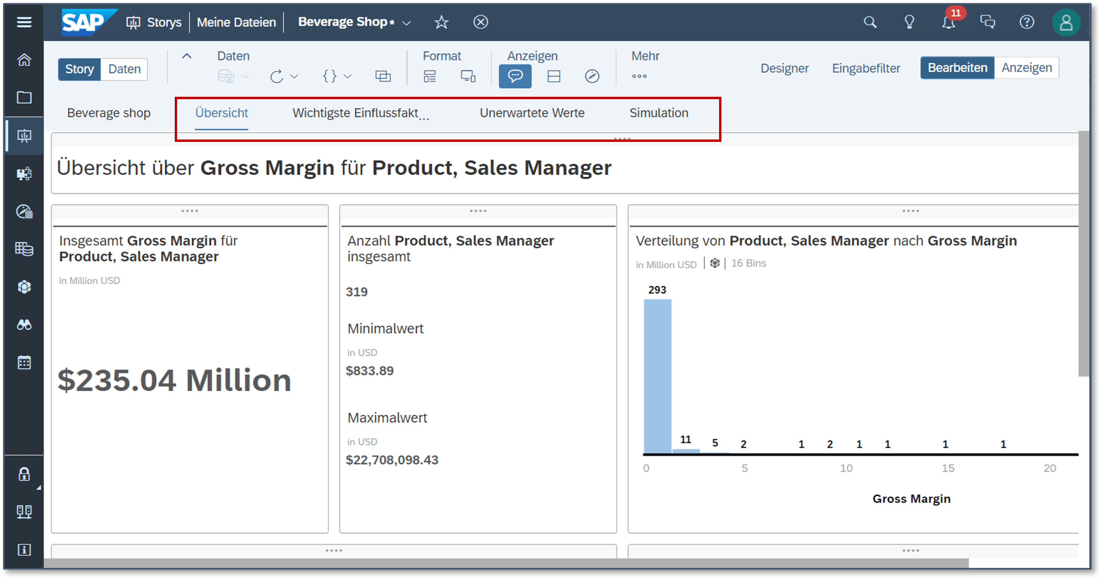Open user profile avatar
Screen dimensions: 1101x579
coord(1066,22)
